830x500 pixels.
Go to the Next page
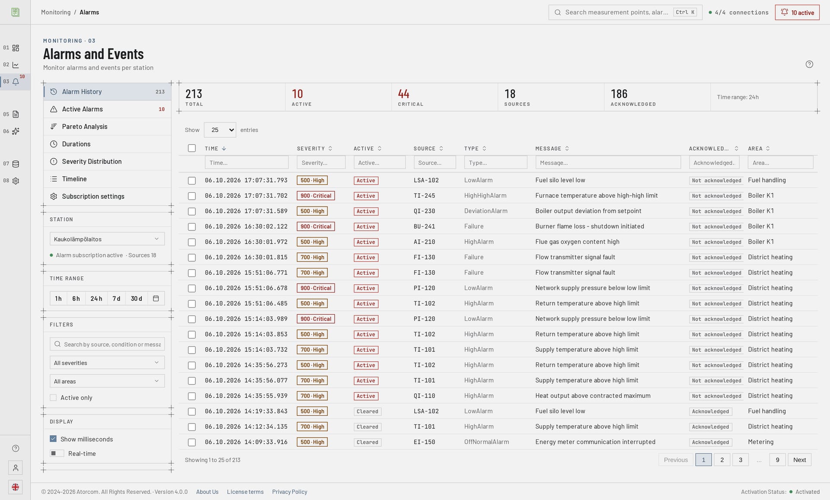[x=799, y=460]
